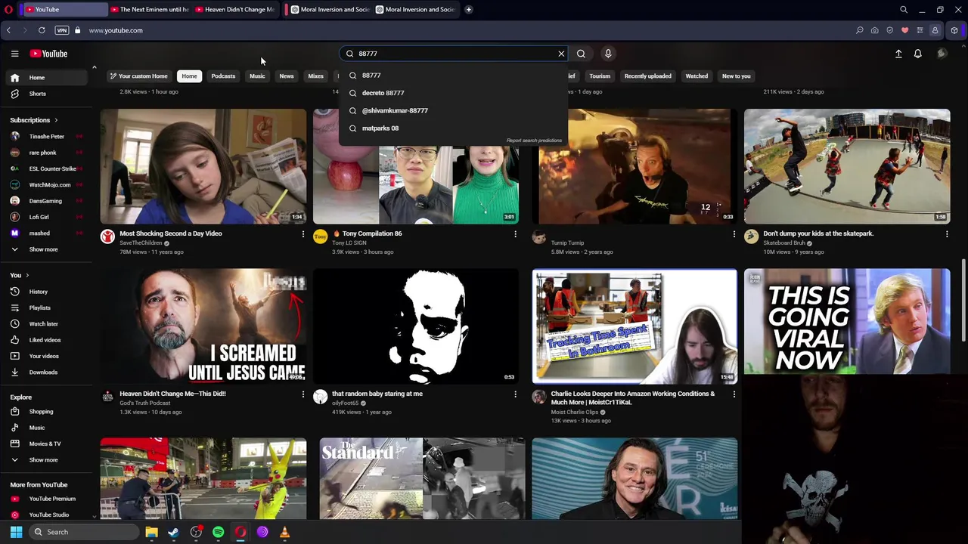This screenshot has width=968, height=544.
Task: Open options for 'Don't dump your kids' video
Action: pos(947,234)
